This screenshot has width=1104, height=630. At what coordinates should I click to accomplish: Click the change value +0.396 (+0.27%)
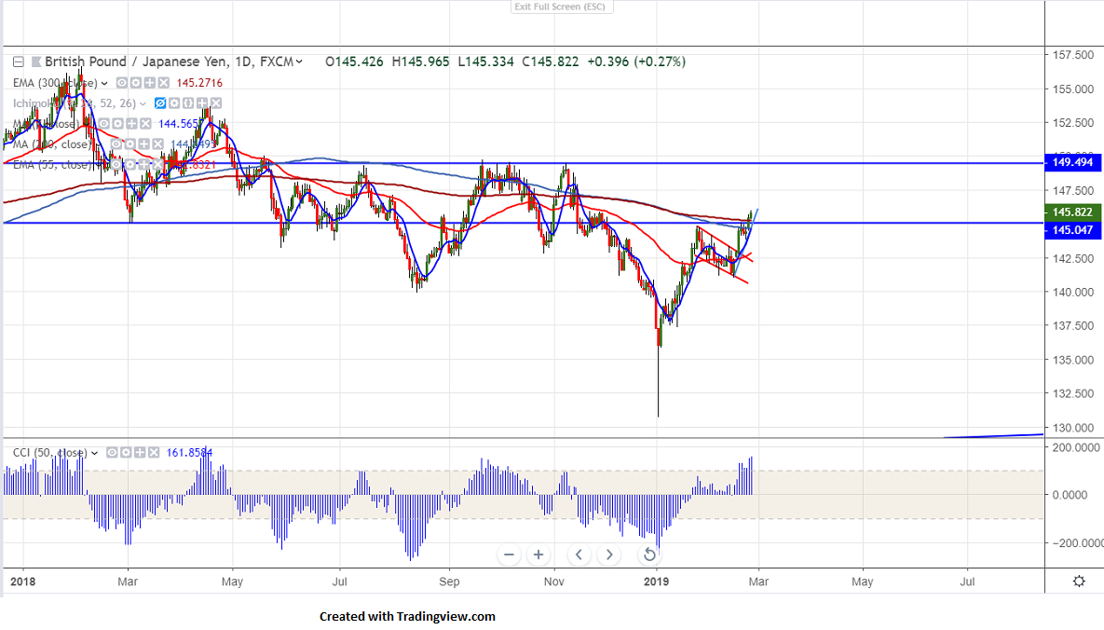(636, 62)
